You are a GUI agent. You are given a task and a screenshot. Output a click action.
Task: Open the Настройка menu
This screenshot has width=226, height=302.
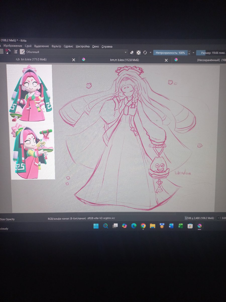click(x=83, y=46)
